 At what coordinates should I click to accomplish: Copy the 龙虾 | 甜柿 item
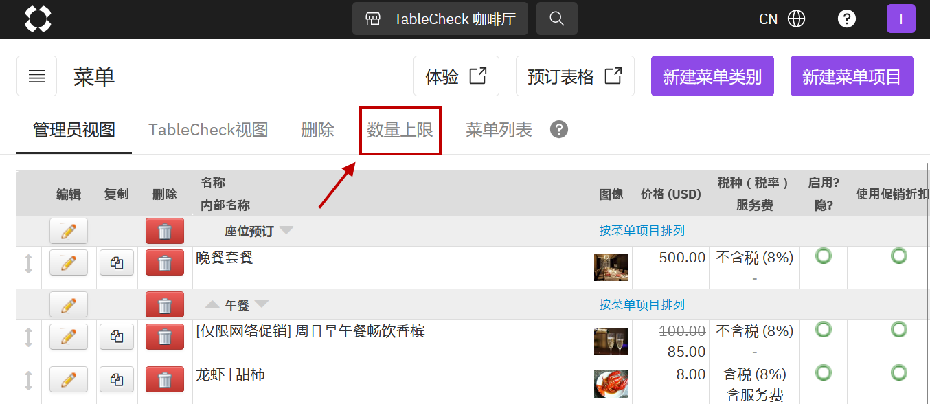coord(117,379)
